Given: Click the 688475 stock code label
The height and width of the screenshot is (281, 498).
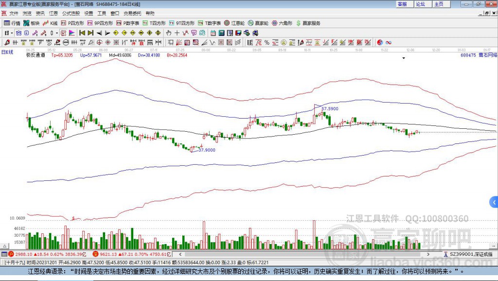Looking at the screenshot, I should tap(468, 55).
